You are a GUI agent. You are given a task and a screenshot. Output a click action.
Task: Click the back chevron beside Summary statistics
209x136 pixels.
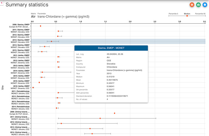[1, 3]
